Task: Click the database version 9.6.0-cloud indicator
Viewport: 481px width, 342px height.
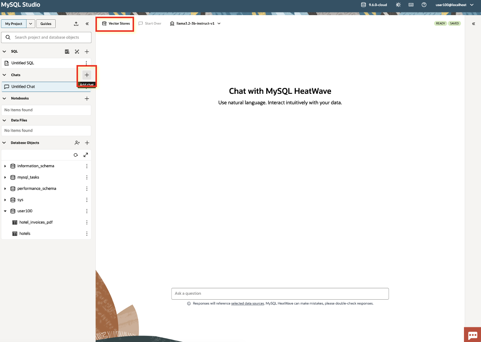Action: tap(374, 5)
